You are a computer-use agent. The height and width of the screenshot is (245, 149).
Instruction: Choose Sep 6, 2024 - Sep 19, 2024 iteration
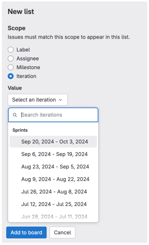point(53,154)
